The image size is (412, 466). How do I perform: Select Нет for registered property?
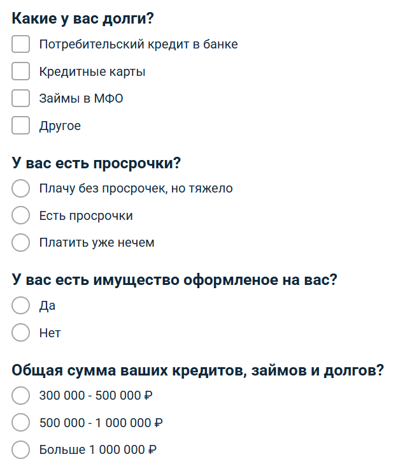coord(20,333)
